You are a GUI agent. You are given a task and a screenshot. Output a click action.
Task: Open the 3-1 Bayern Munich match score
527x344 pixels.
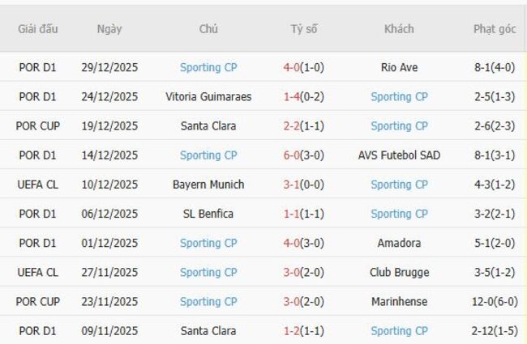click(x=292, y=185)
